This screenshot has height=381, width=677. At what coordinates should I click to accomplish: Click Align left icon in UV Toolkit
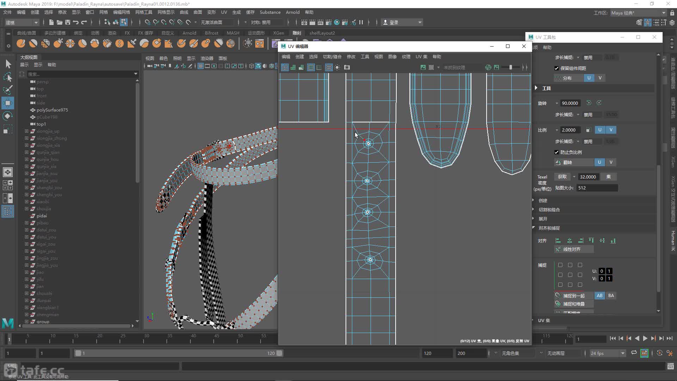click(558, 241)
